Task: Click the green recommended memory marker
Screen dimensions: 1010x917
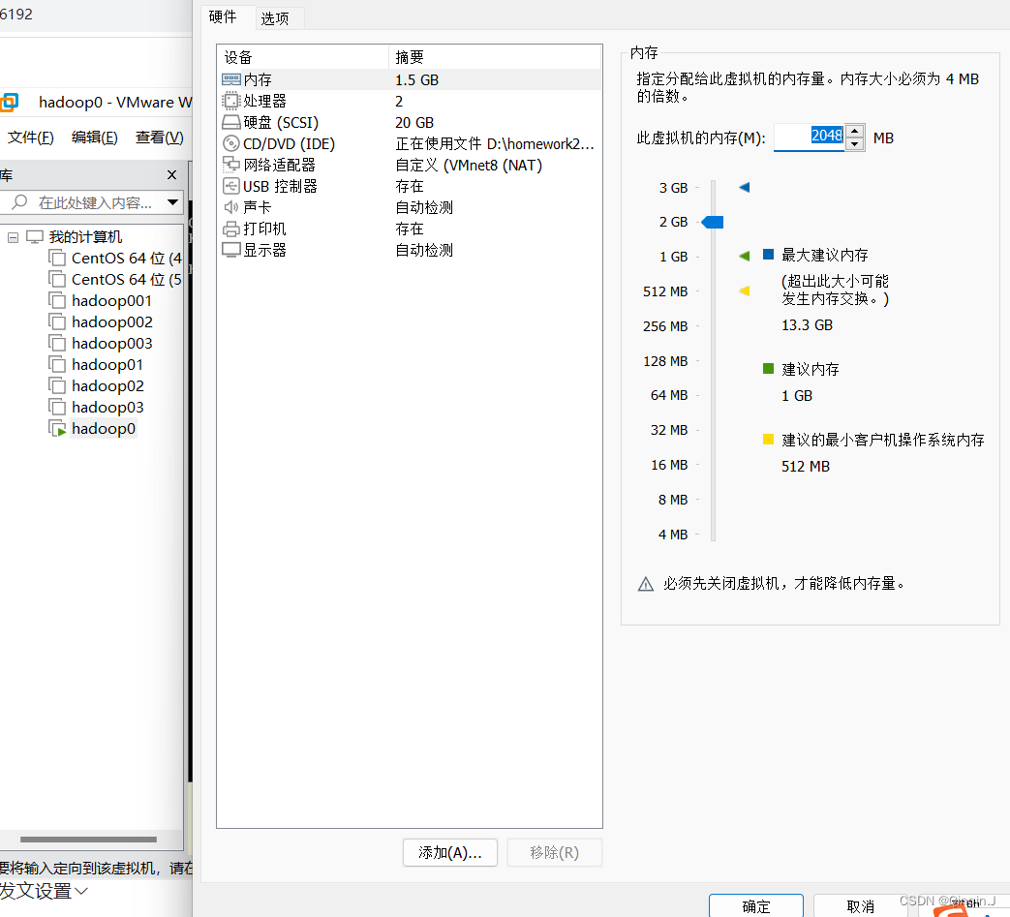Action: click(x=745, y=257)
